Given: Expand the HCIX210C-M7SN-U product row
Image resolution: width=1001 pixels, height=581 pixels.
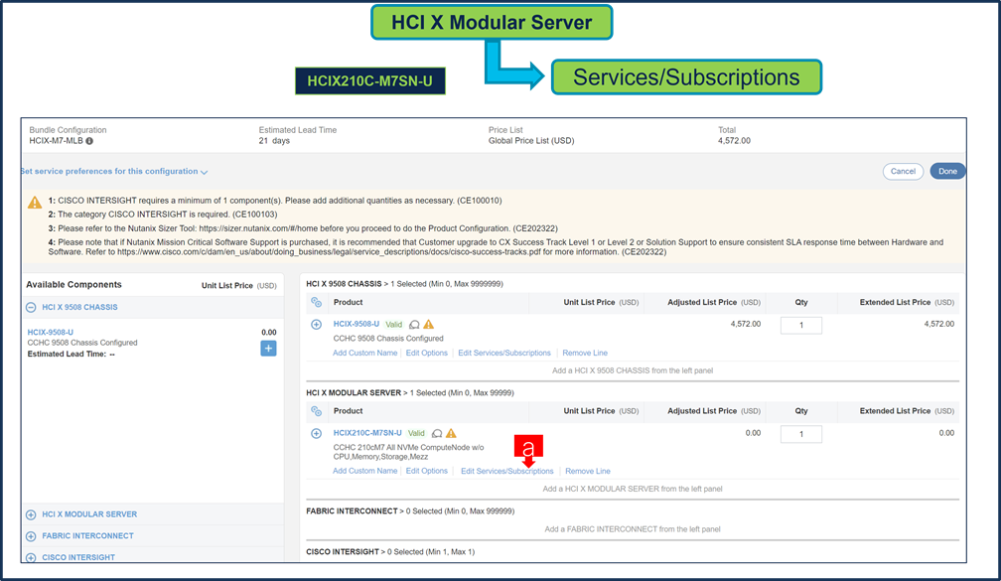Looking at the screenshot, I should click(x=316, y=433).
